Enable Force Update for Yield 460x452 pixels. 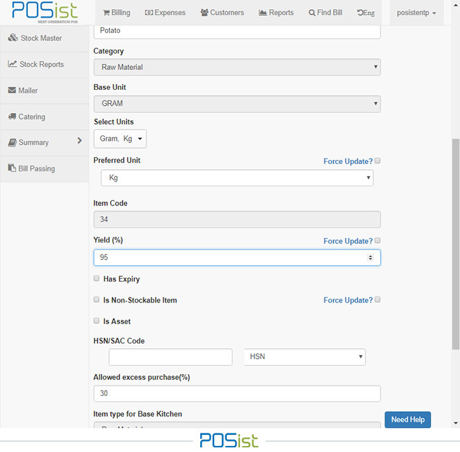click(377, 241)
